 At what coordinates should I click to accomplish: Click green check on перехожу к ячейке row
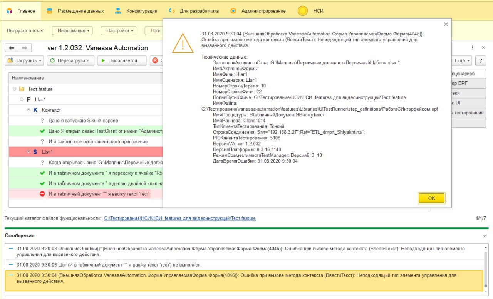(42, 173)
